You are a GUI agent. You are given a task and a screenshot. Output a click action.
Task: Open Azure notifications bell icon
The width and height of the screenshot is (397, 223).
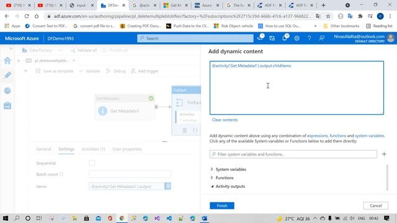point(285,38)
